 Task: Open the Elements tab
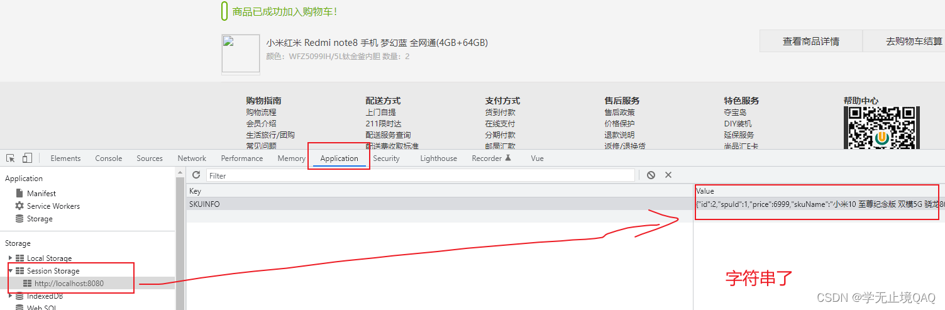tap(65, 158)
